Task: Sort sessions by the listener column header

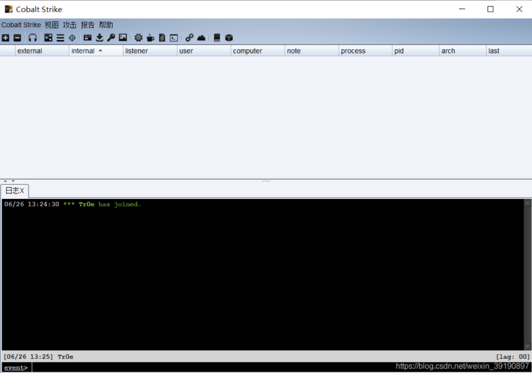Action: 150,51
